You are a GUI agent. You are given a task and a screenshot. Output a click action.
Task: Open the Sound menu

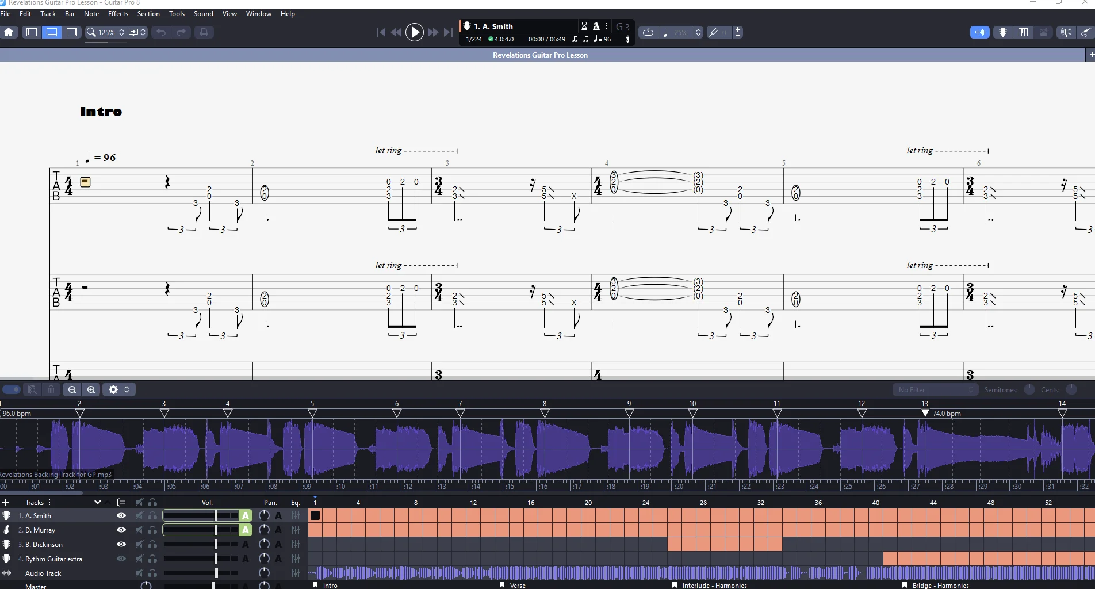tap(203, 14)
